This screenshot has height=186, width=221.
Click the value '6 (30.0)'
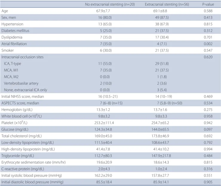tap(106, 50)
